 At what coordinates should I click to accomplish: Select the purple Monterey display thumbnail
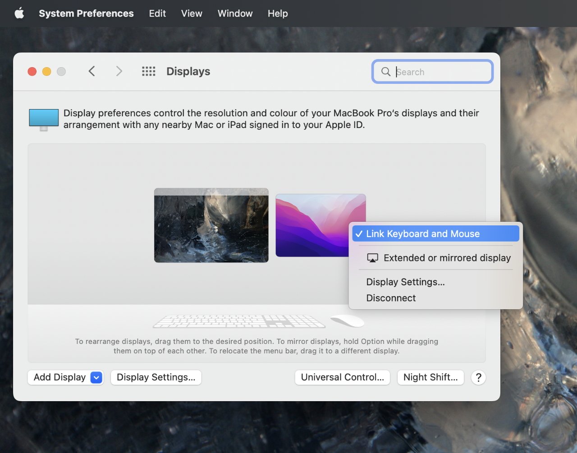click(321, 225)
